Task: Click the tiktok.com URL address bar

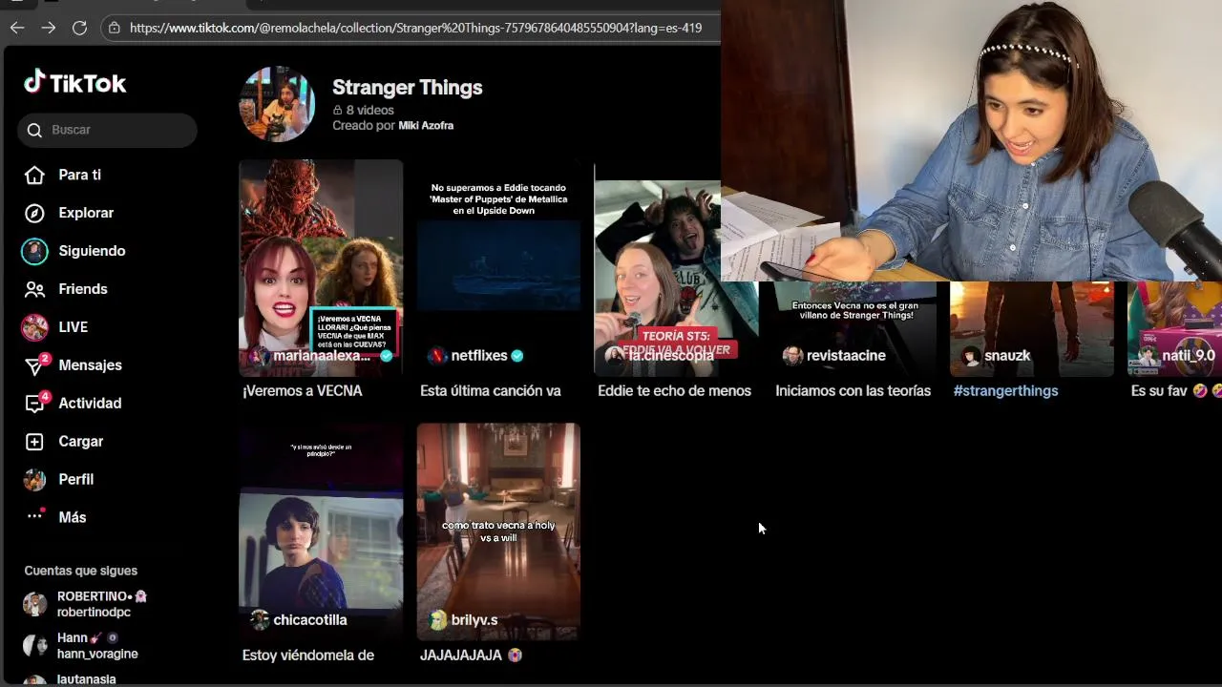Action: [415, 28]
